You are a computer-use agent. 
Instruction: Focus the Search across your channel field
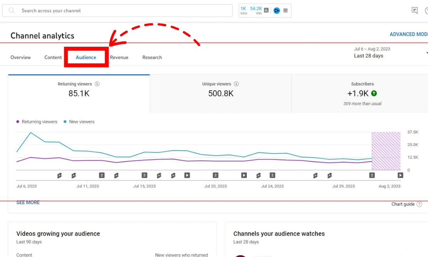[117, 11]
